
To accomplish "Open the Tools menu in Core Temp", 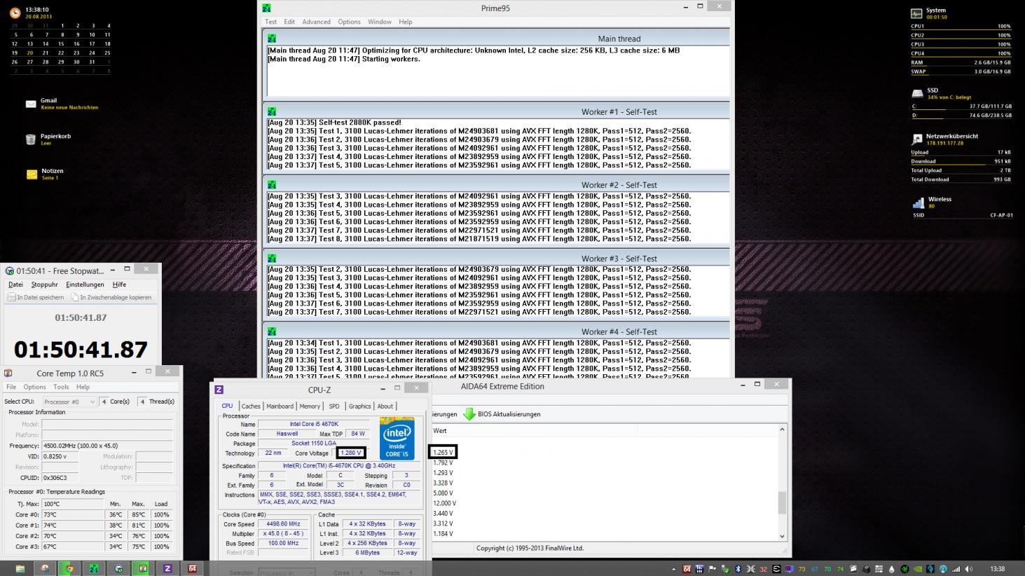I will (61, 387).
